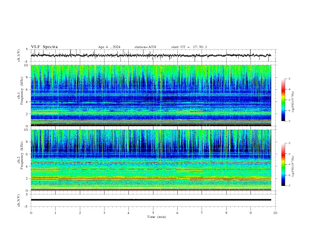This screenshot has width=310, height=239.
Task: Click the "ch.3(V)" axis label
Action: pos(19,200)
